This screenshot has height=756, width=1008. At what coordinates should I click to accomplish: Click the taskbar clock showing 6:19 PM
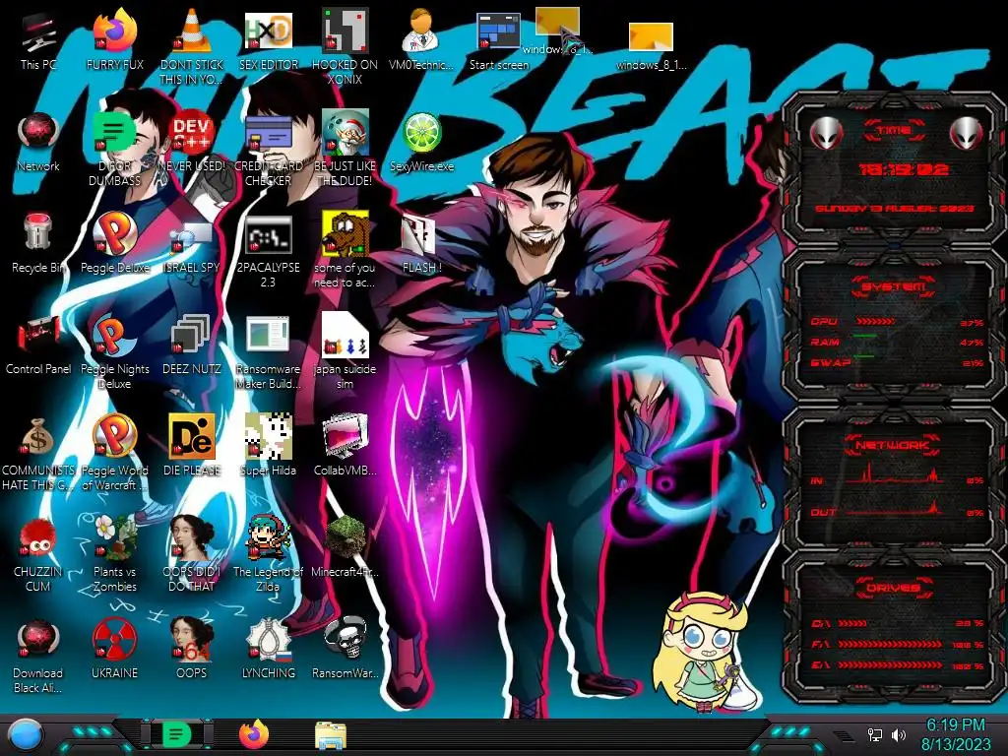[x=955, y=734]
